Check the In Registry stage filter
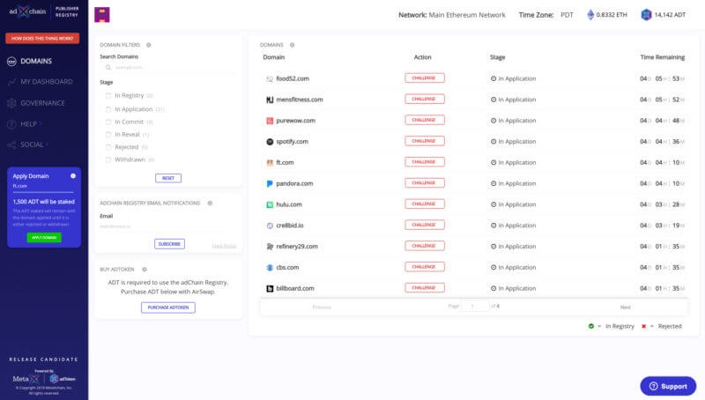This screenshot has width=705, height=400. [x=108, y=96]
